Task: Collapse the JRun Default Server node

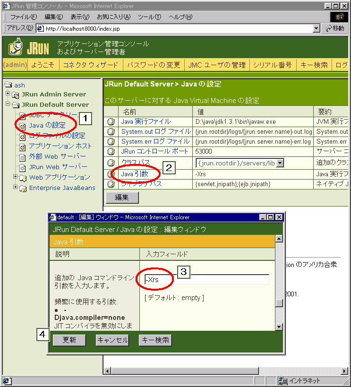Action: 8,103
